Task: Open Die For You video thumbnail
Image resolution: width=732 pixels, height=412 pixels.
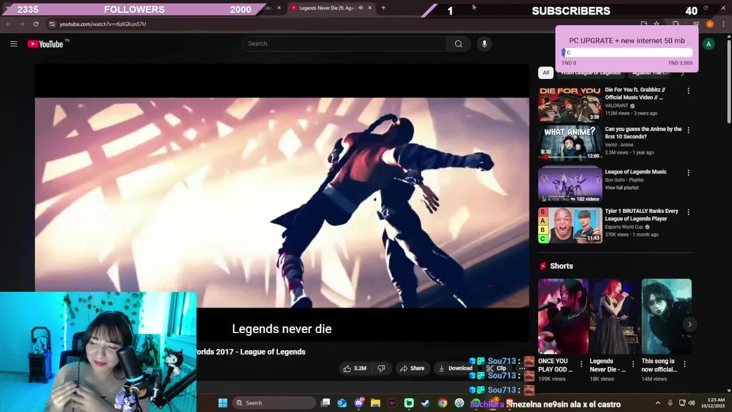Action: pos(570,104)
